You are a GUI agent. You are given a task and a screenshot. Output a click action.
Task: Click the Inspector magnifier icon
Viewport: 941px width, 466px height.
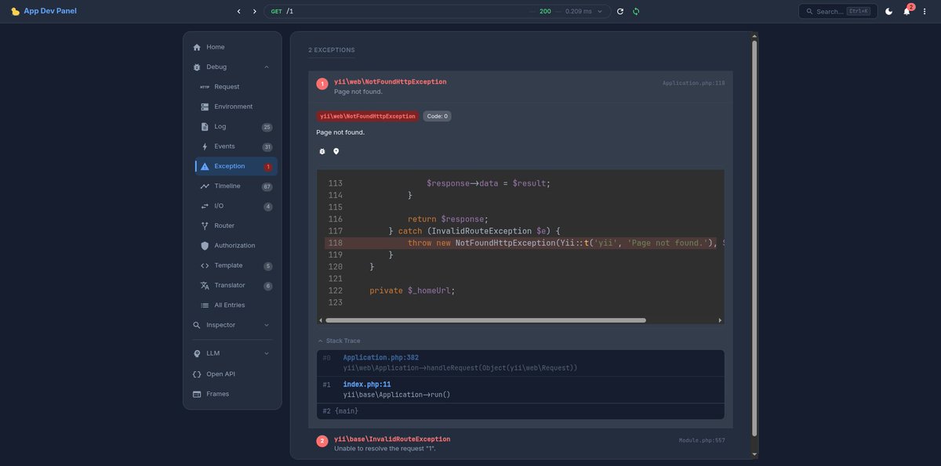(x=197, y=325)
